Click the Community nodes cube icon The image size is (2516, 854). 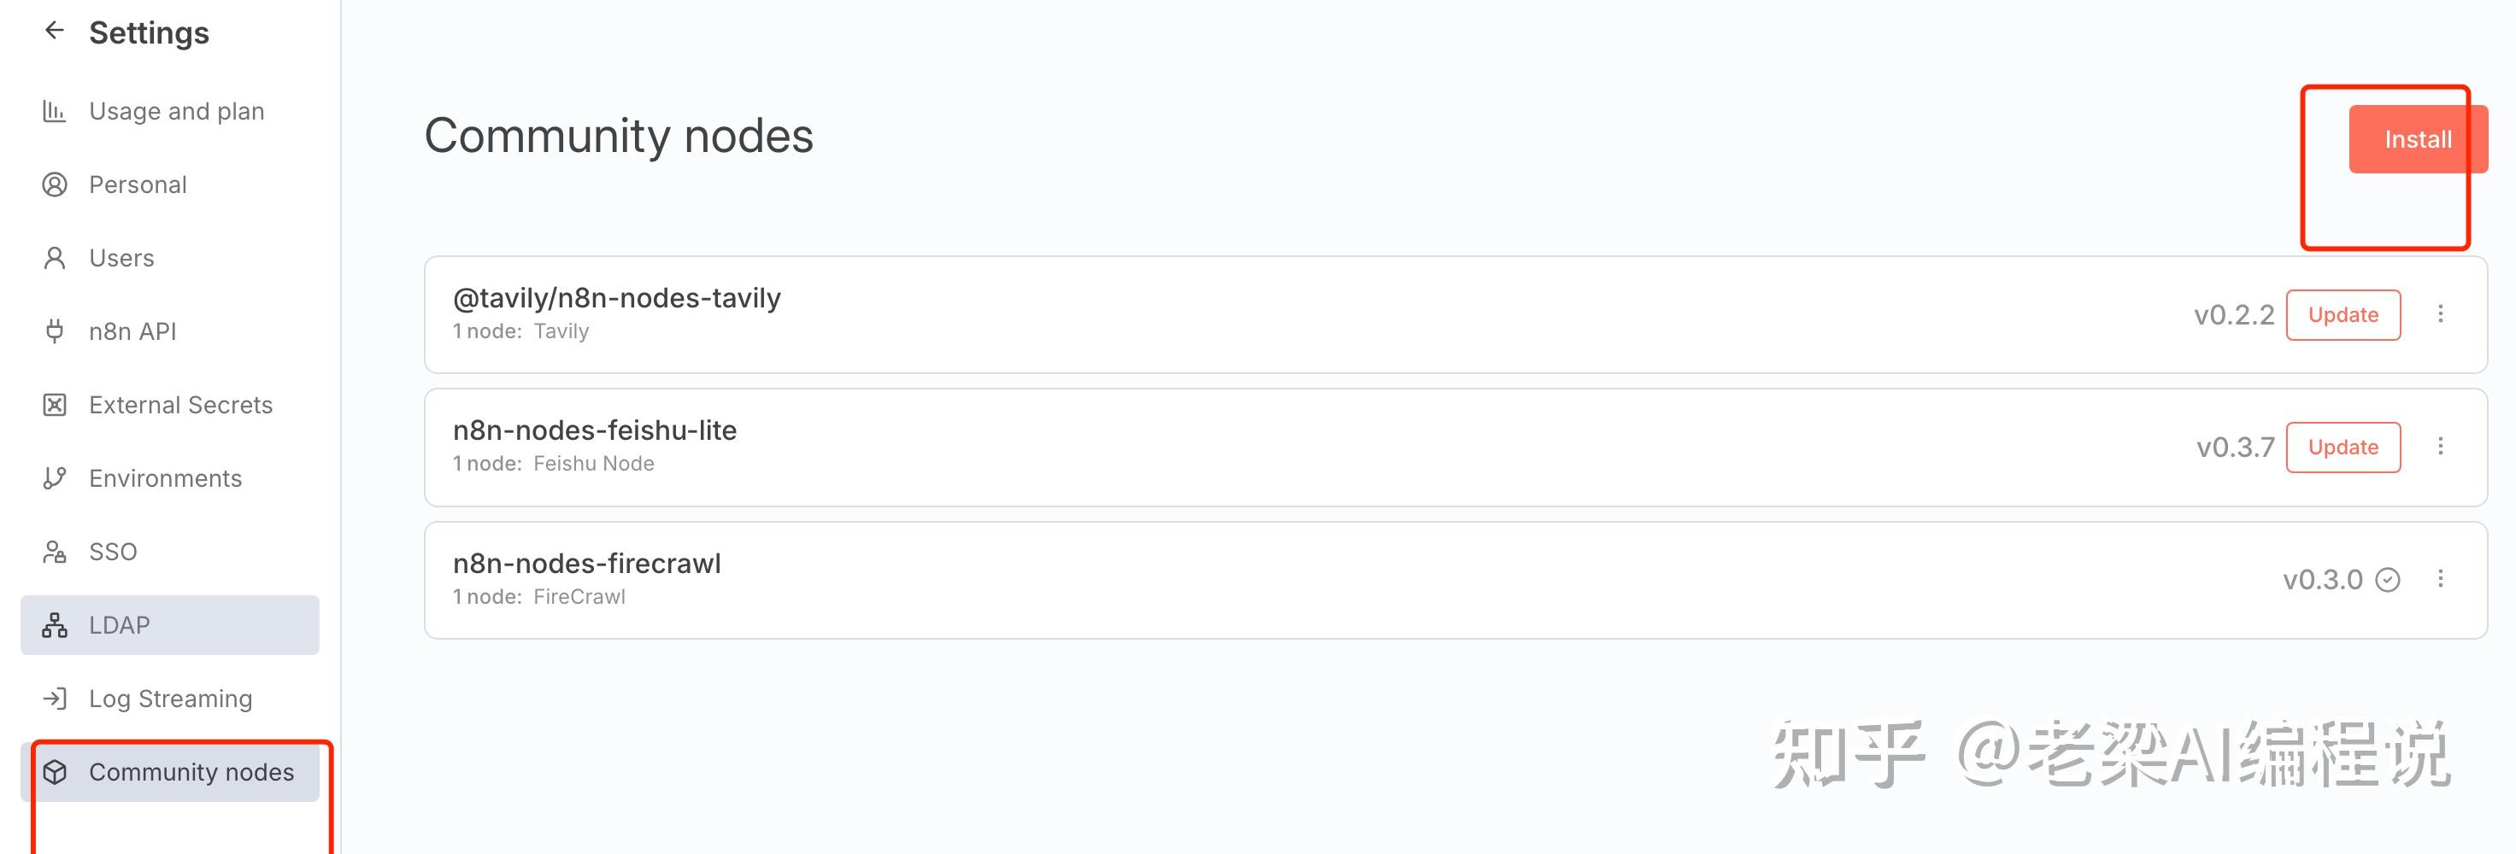(x=55, y=772)
